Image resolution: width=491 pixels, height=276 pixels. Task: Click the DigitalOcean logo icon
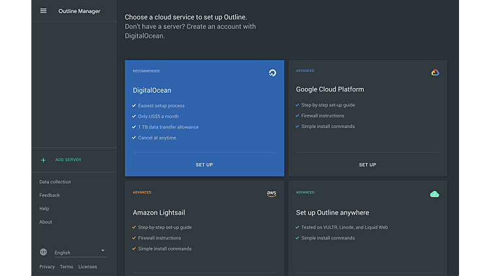click(x=272, y=73)
